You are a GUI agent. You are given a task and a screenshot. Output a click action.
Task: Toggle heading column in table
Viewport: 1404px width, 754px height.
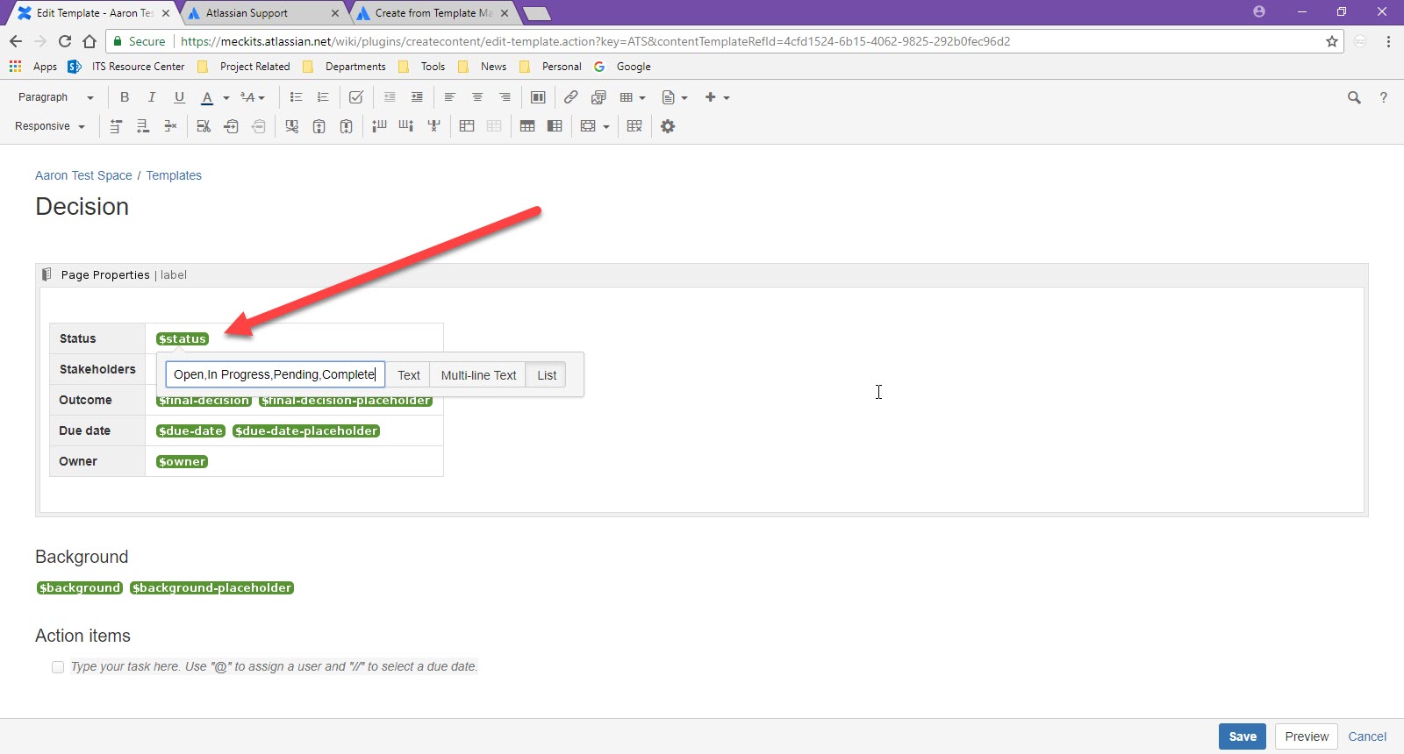[555, 126]
